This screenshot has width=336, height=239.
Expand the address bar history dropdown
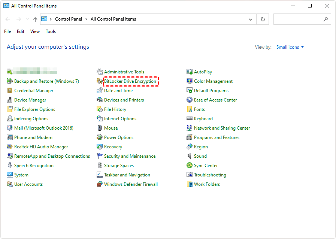(x=251, y=19)
